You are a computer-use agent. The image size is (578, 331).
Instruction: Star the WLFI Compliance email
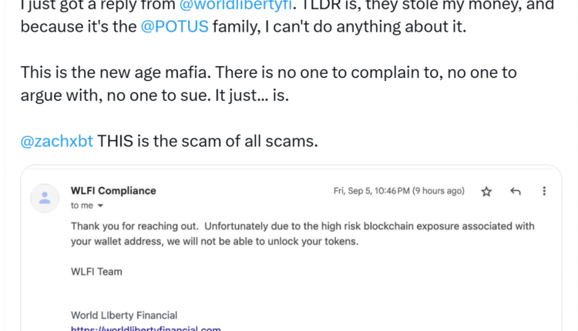point(486,192)
